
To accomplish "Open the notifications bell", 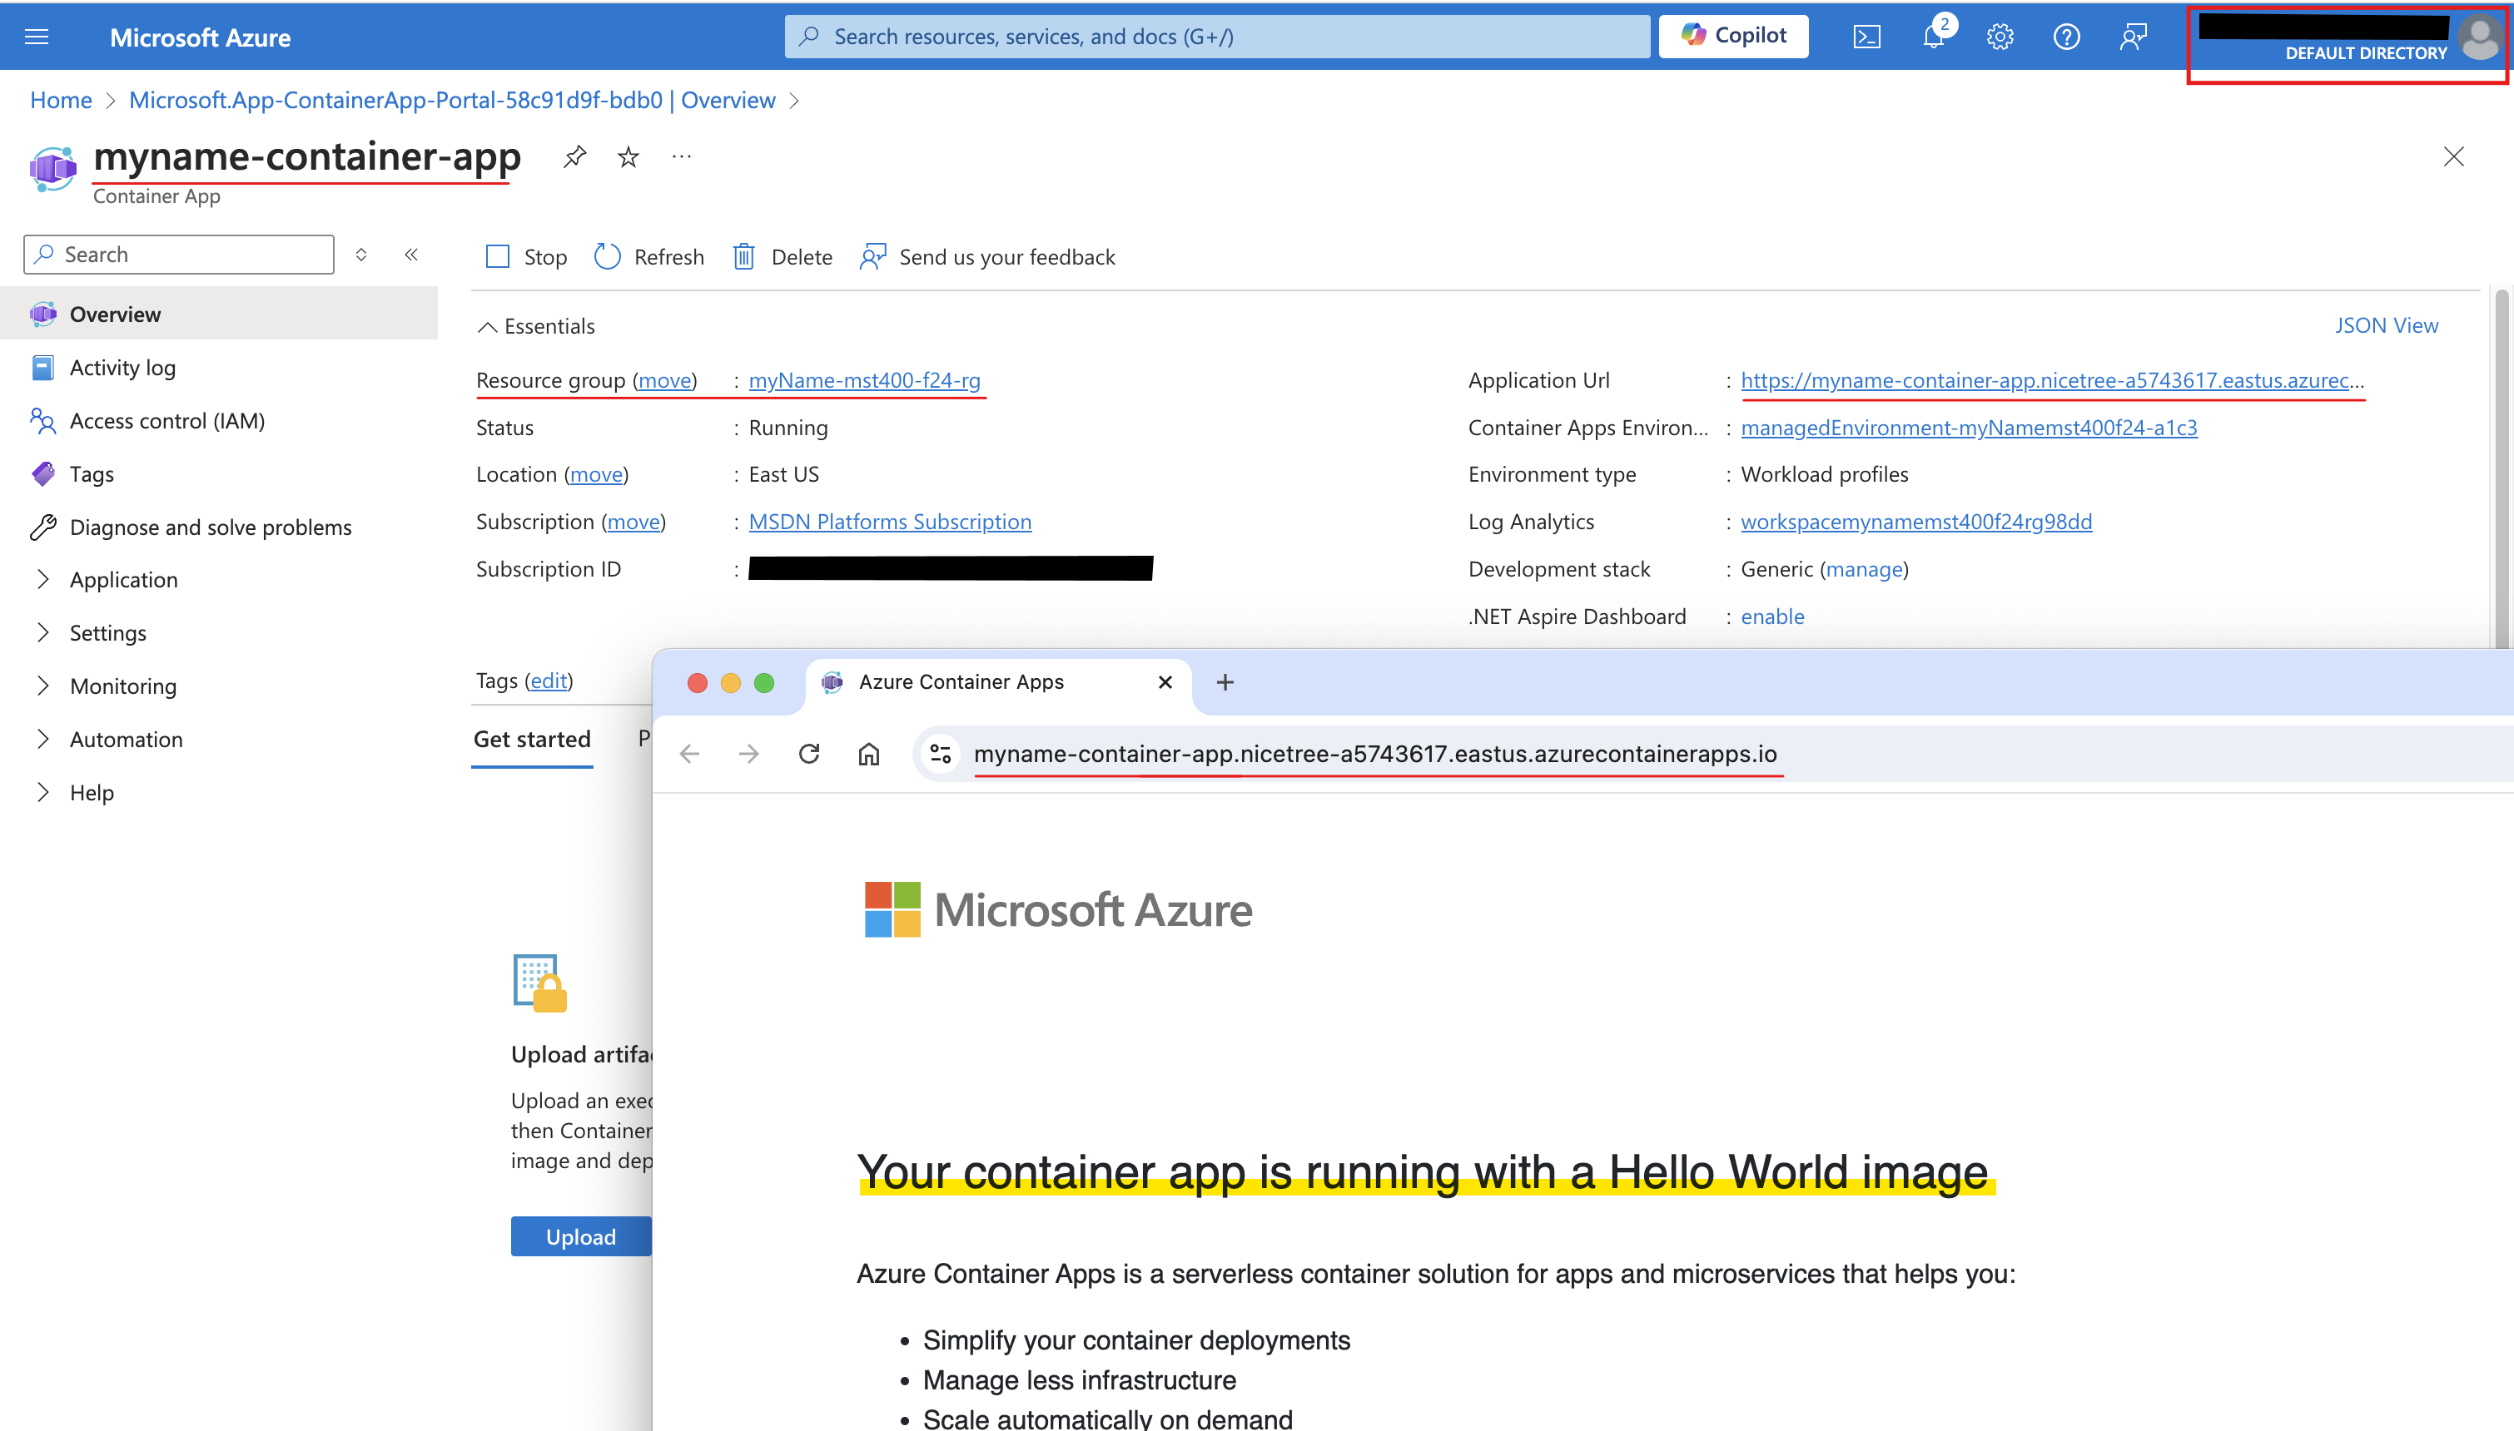I will coord(1934,37).
